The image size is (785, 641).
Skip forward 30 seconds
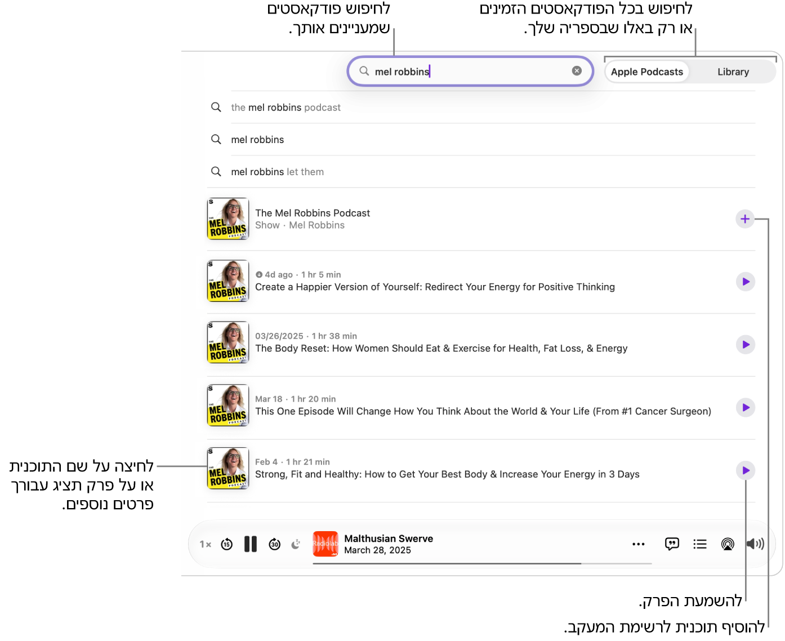pos(275,544)
